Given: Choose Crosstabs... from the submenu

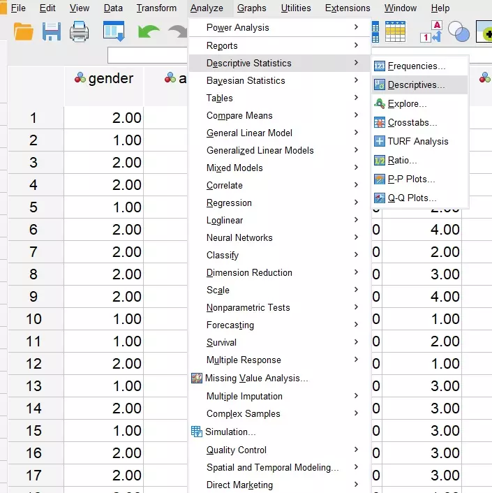Looking at the screenshot, I should pyautogui.click(x=419, y=123).
